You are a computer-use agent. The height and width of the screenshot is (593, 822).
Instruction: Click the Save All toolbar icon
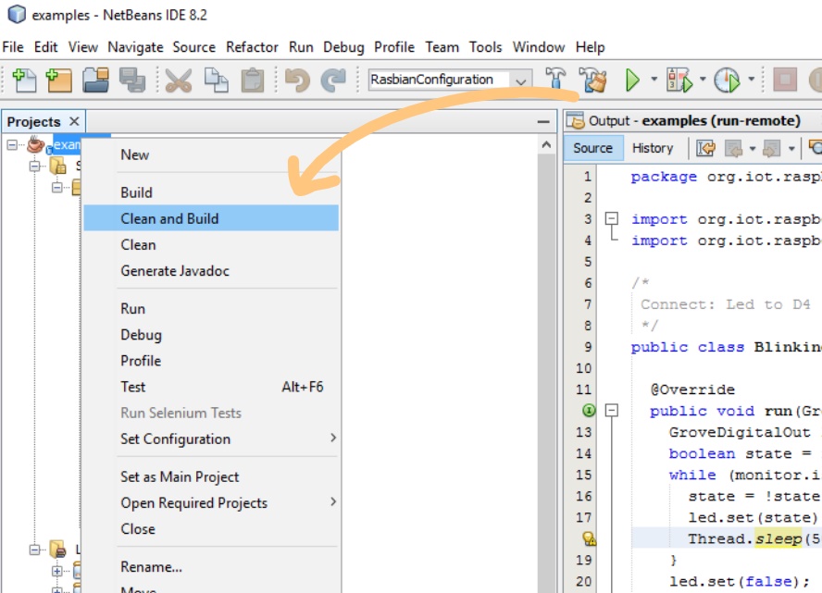pos(132,80)
